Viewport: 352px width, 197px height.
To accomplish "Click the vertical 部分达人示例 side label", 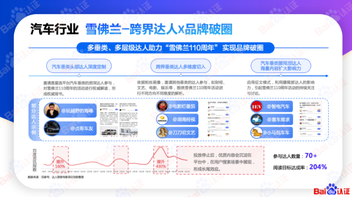I will (34, 119).
